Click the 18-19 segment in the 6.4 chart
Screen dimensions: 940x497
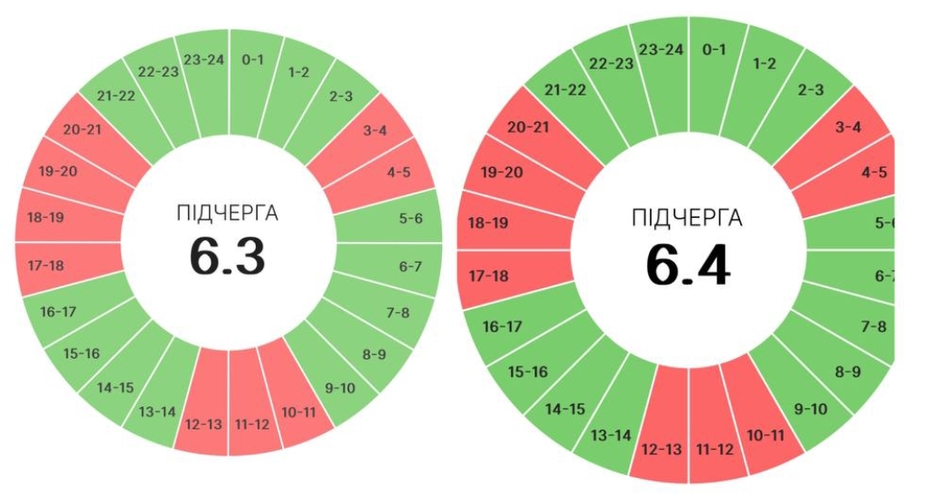[x=488, y=222]
